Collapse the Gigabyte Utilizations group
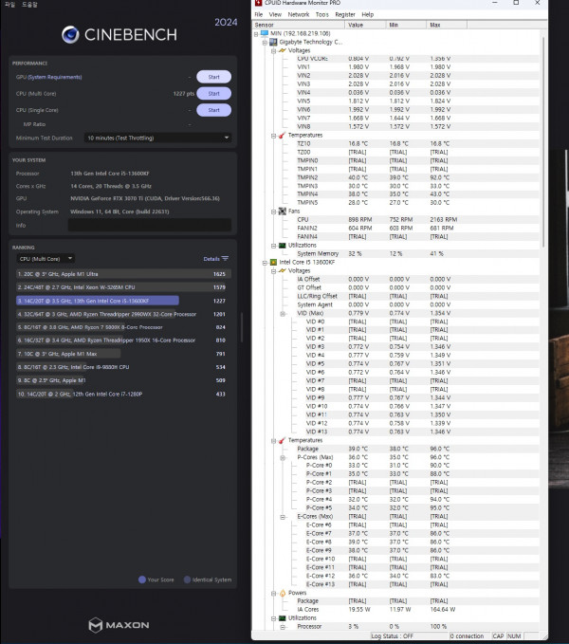This screenshot has height=644, width=569. pyautogui.click(x=274, y=246)
